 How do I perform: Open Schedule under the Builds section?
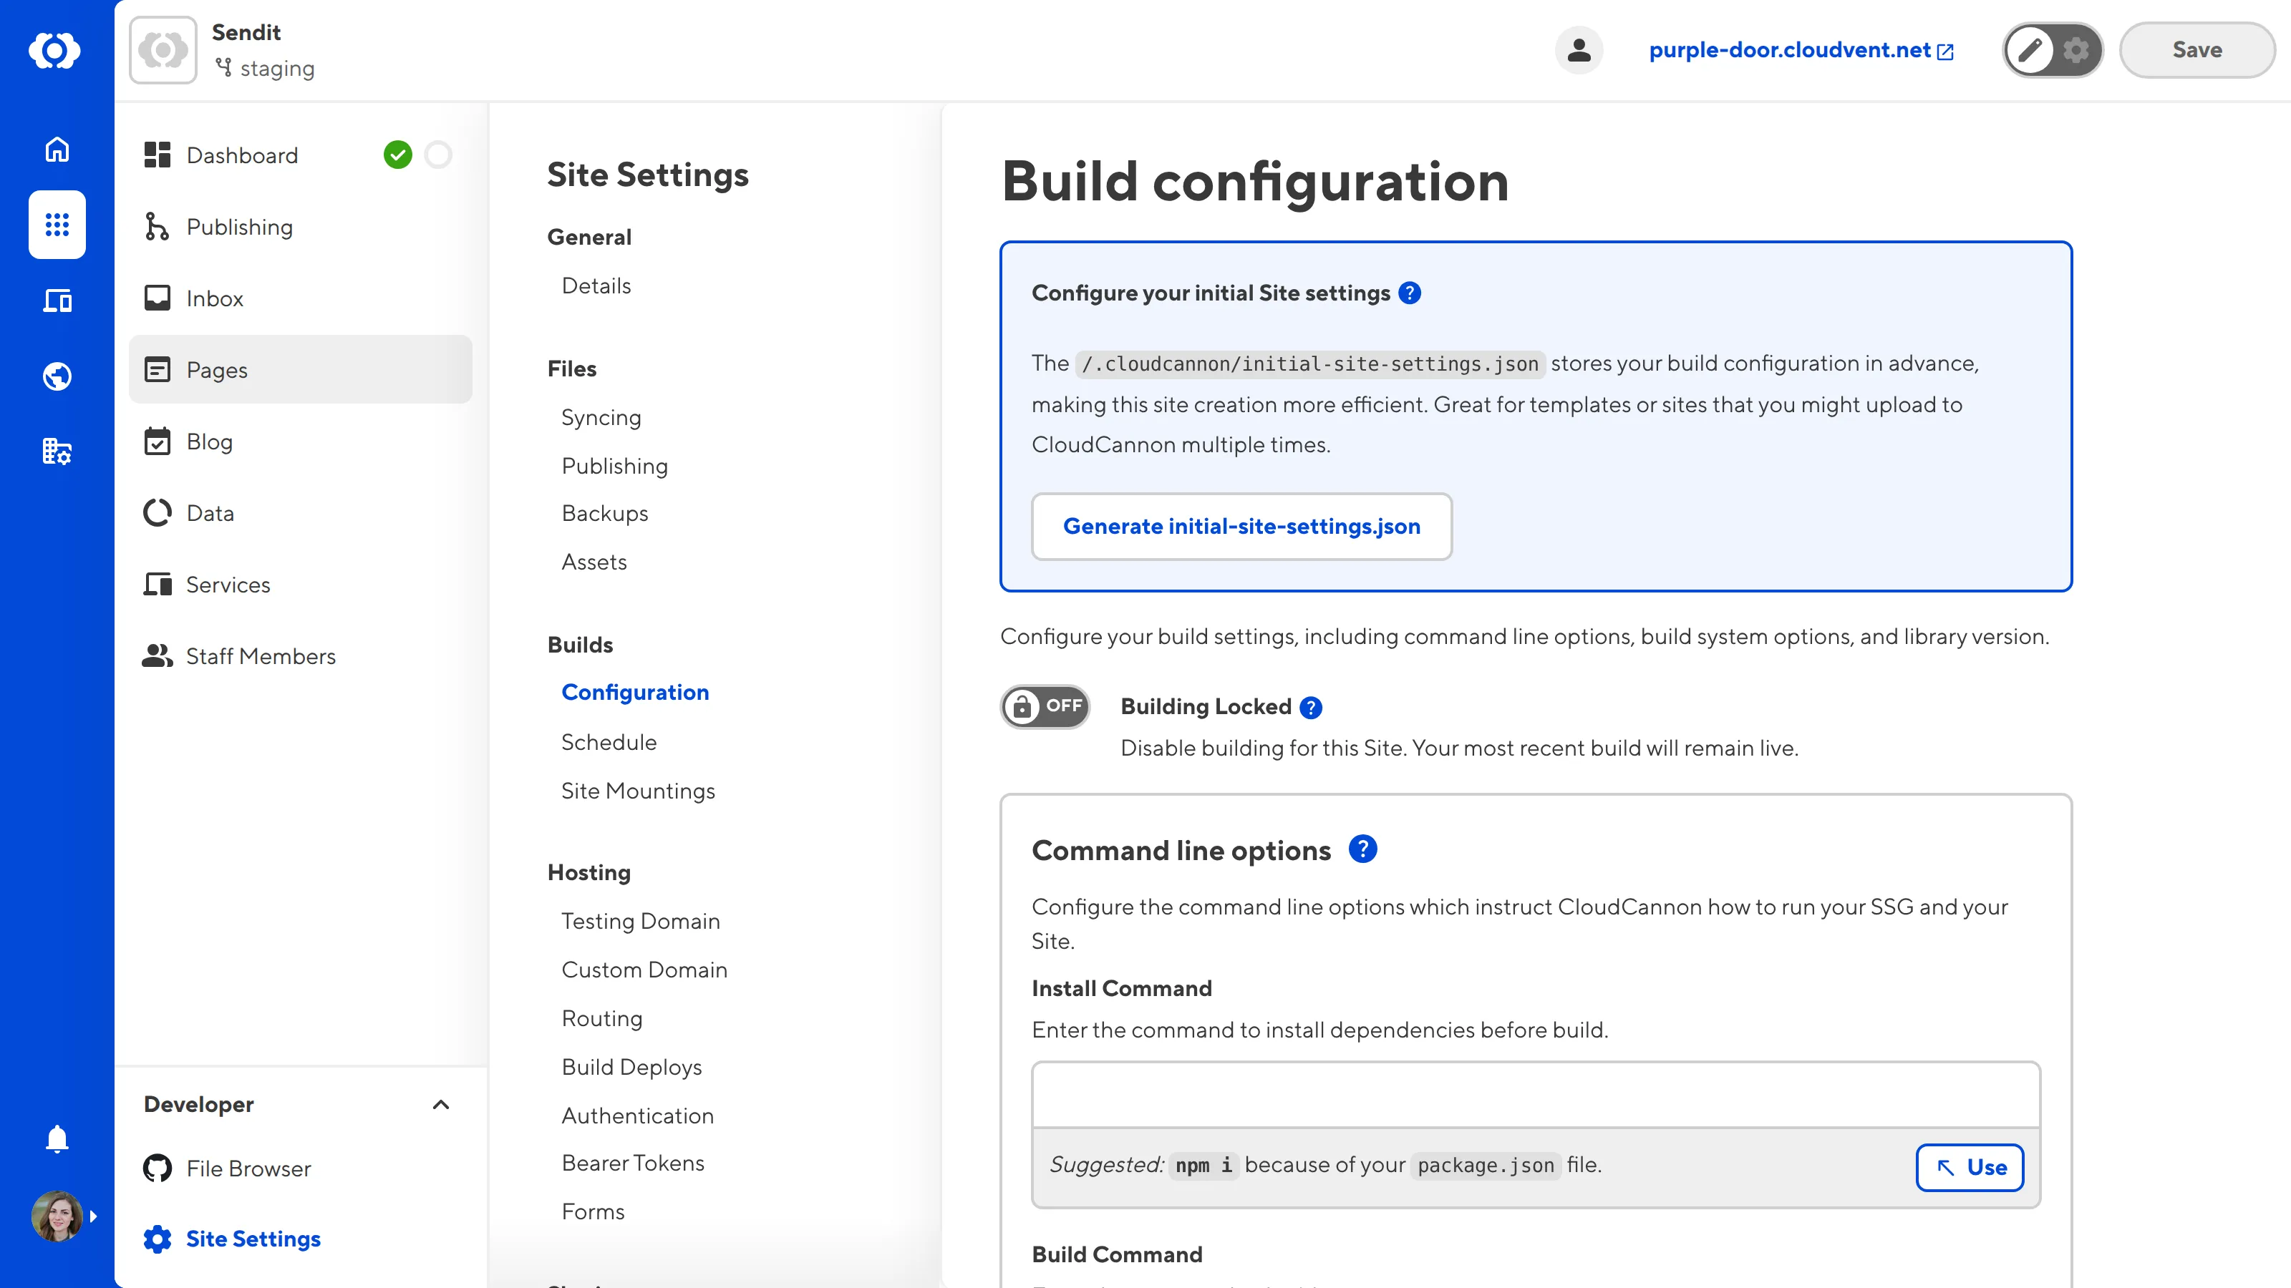pos(609,742)
